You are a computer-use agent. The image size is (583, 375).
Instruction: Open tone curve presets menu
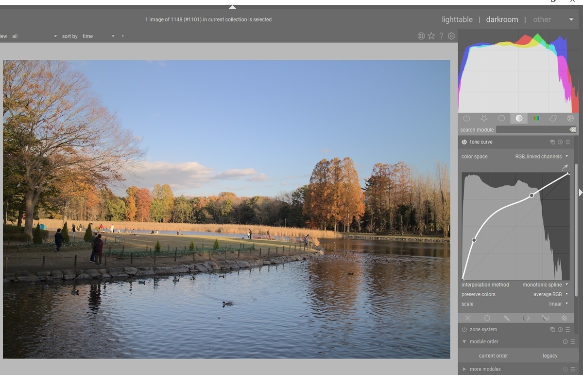point(567,142)
